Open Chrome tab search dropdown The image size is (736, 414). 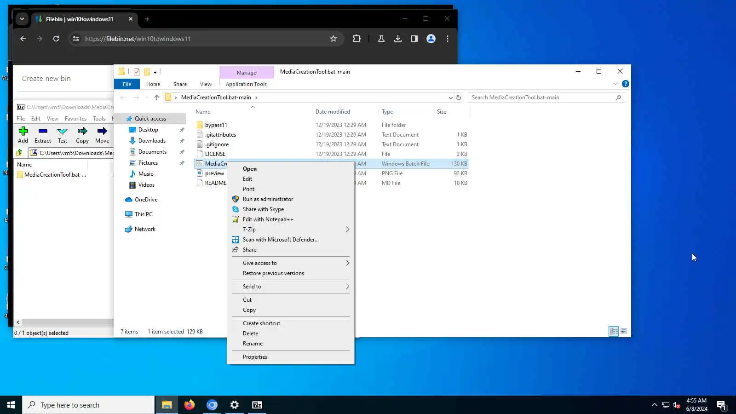[22, 19]
